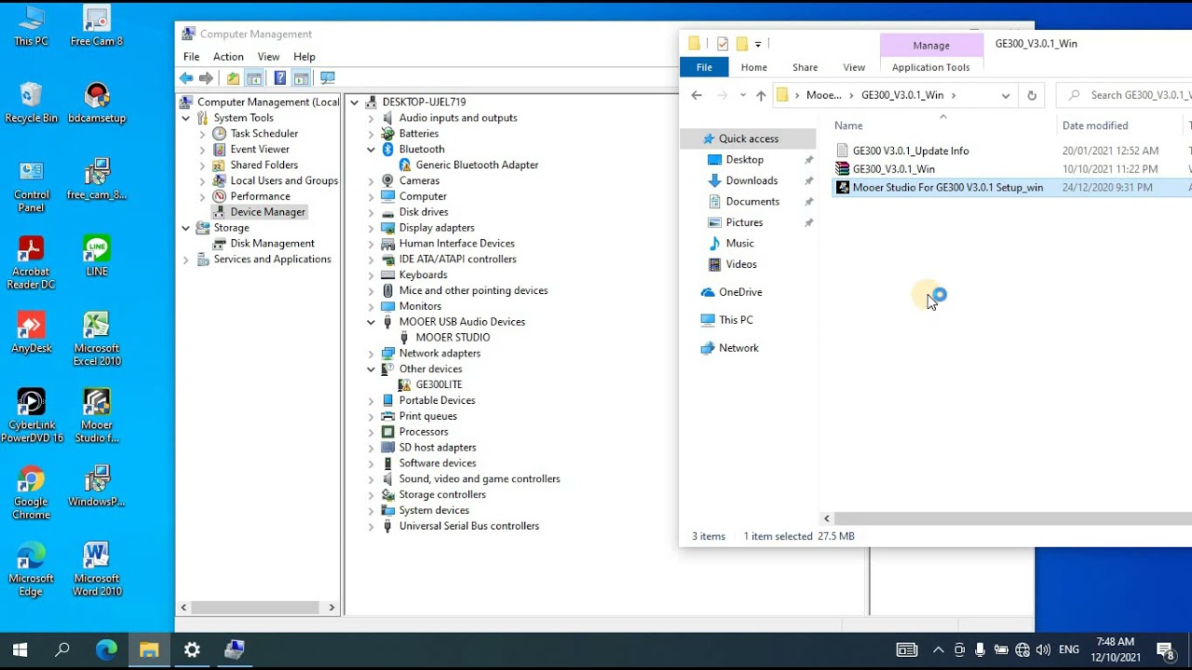Open Microsoft Edge from the taskbar
Image resolution: width=1192 pixels, height=670 pixels.
106,650
